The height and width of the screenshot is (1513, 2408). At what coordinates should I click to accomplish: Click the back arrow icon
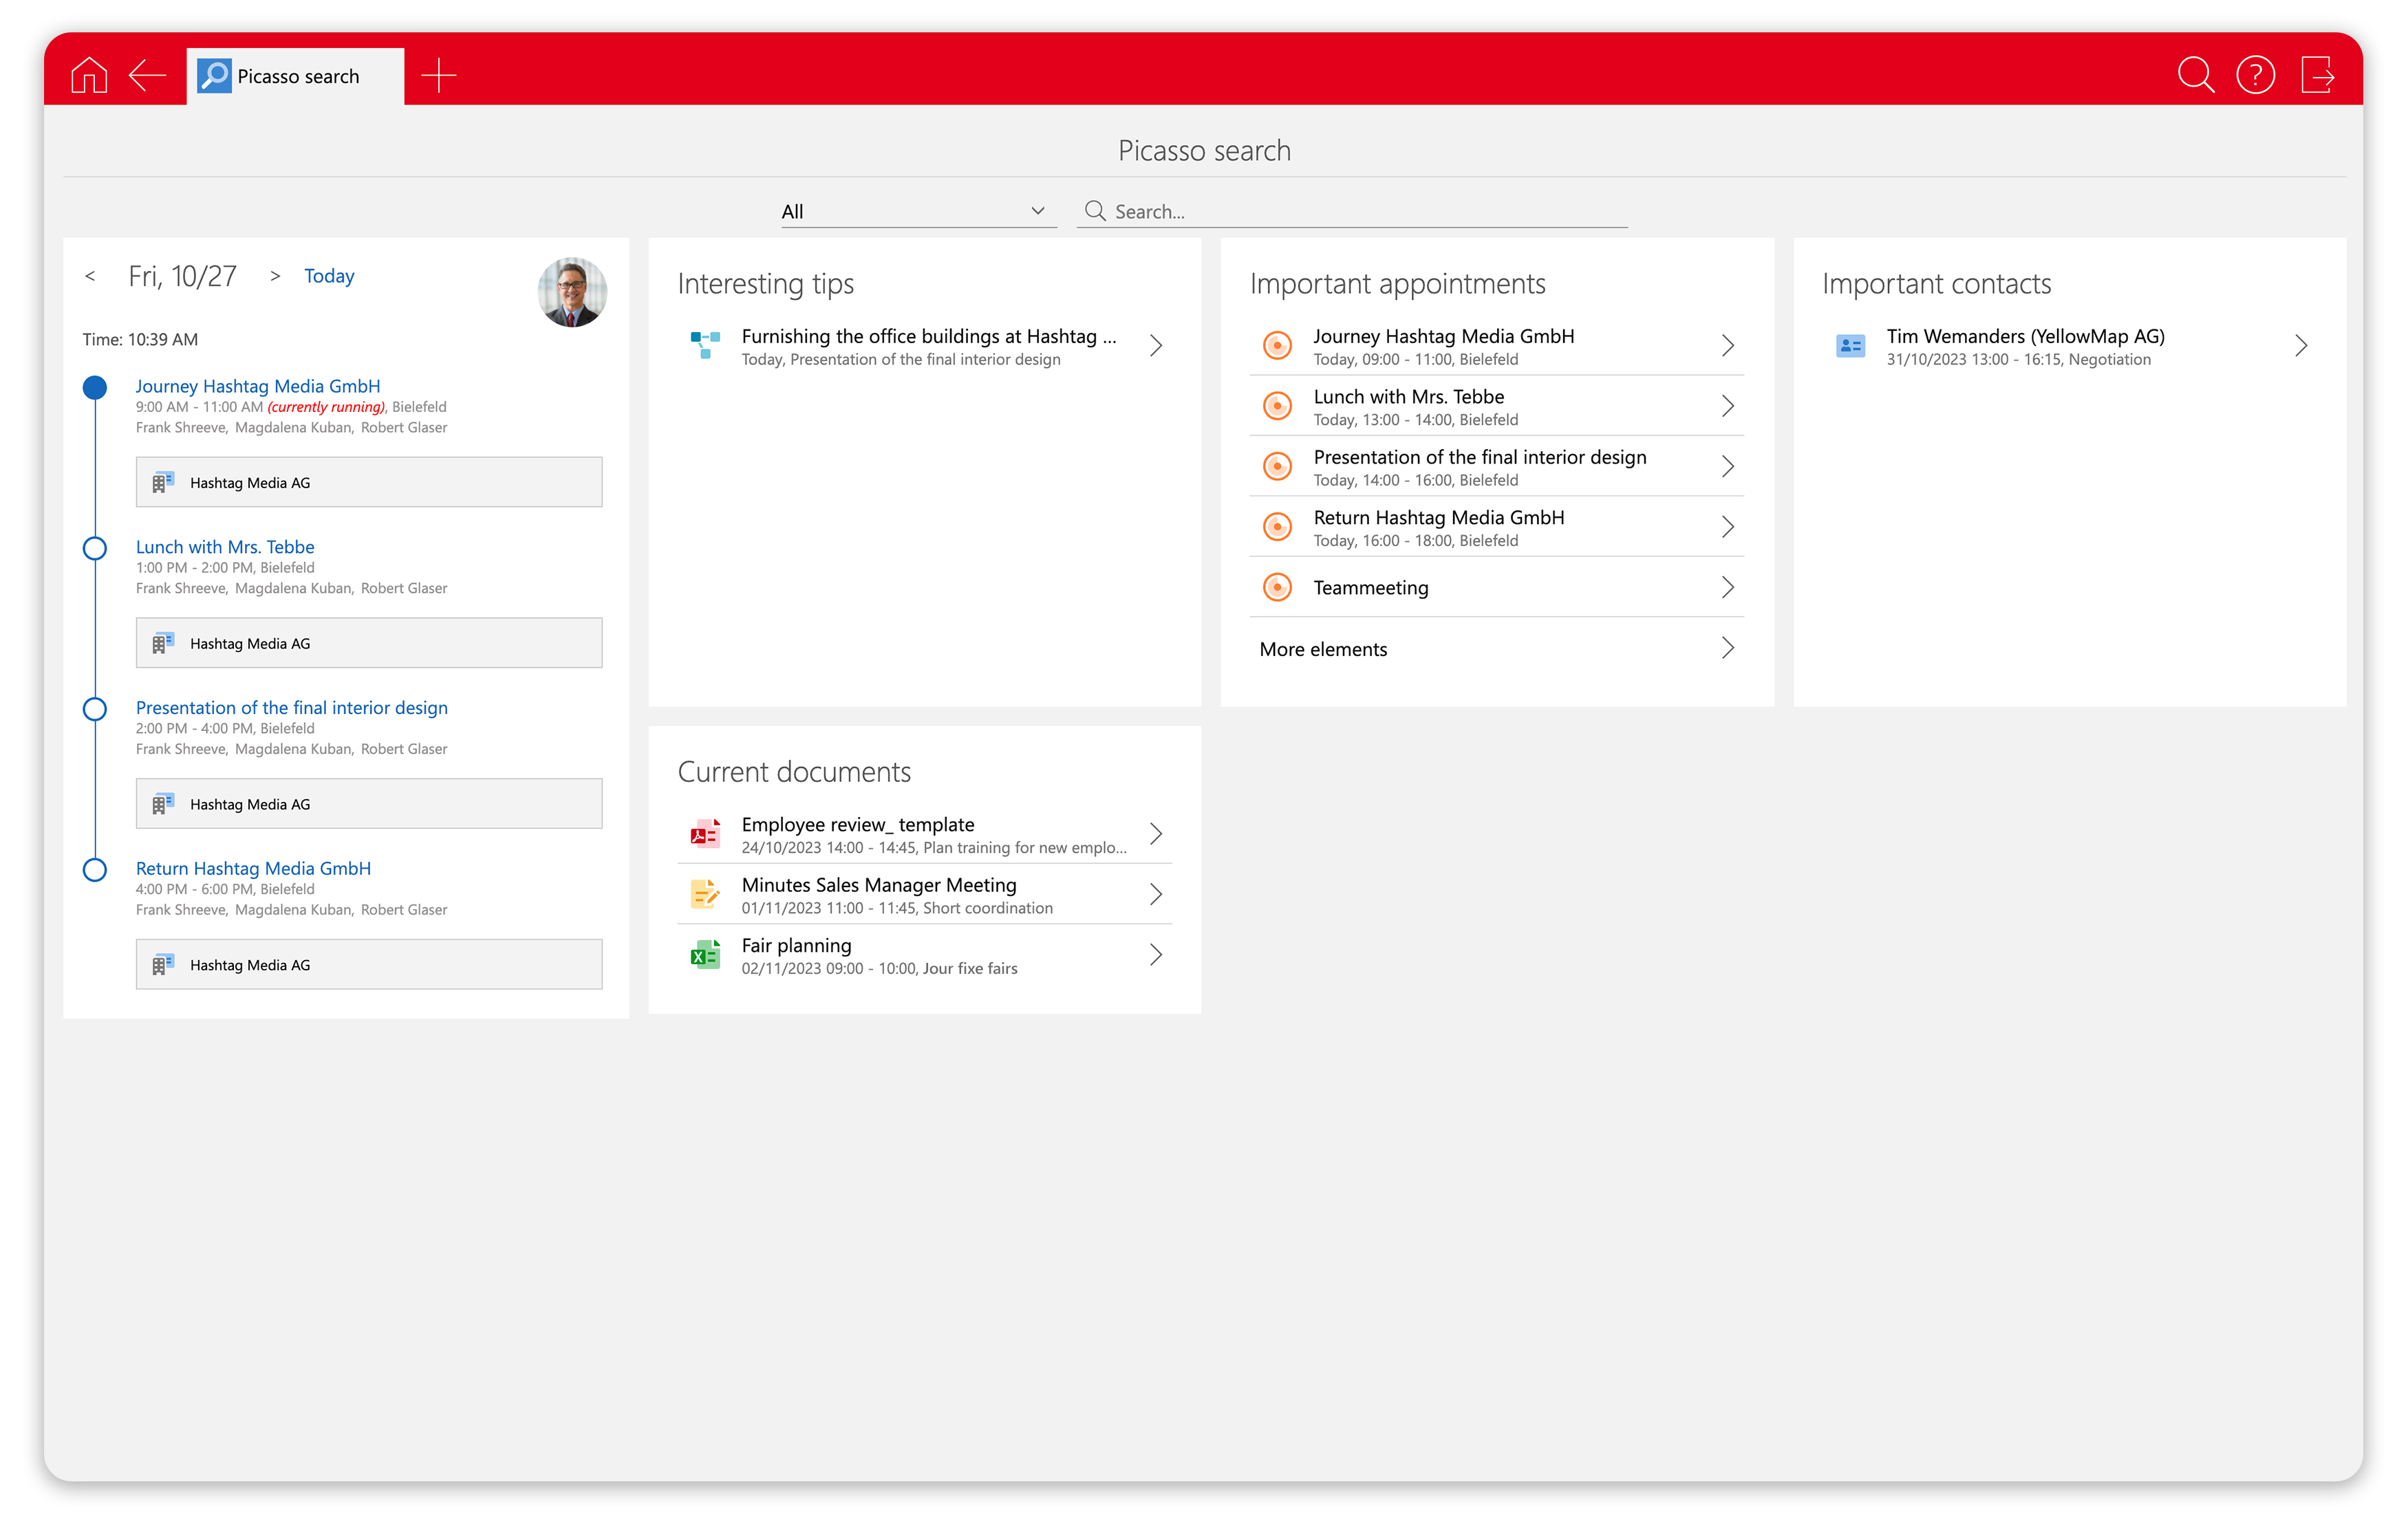(147, 74)
